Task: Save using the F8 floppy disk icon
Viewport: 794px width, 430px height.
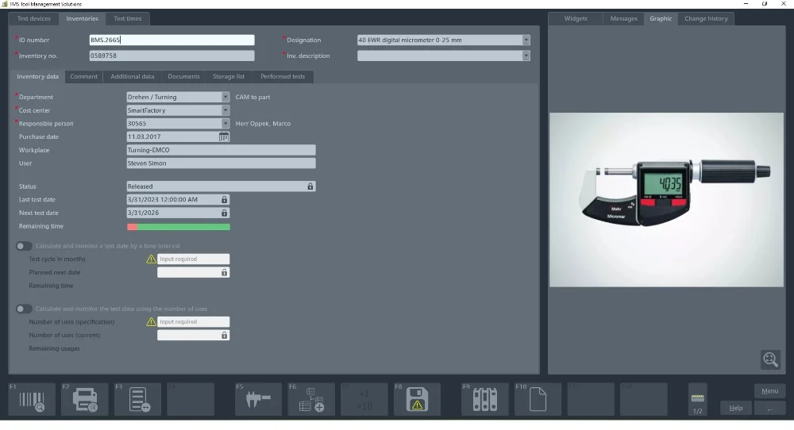Action: (418, 400)
